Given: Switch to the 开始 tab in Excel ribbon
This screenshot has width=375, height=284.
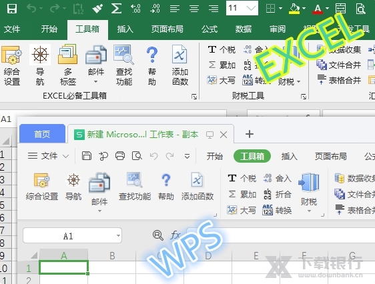Looking at the screenshot, I should click(49, 29).
